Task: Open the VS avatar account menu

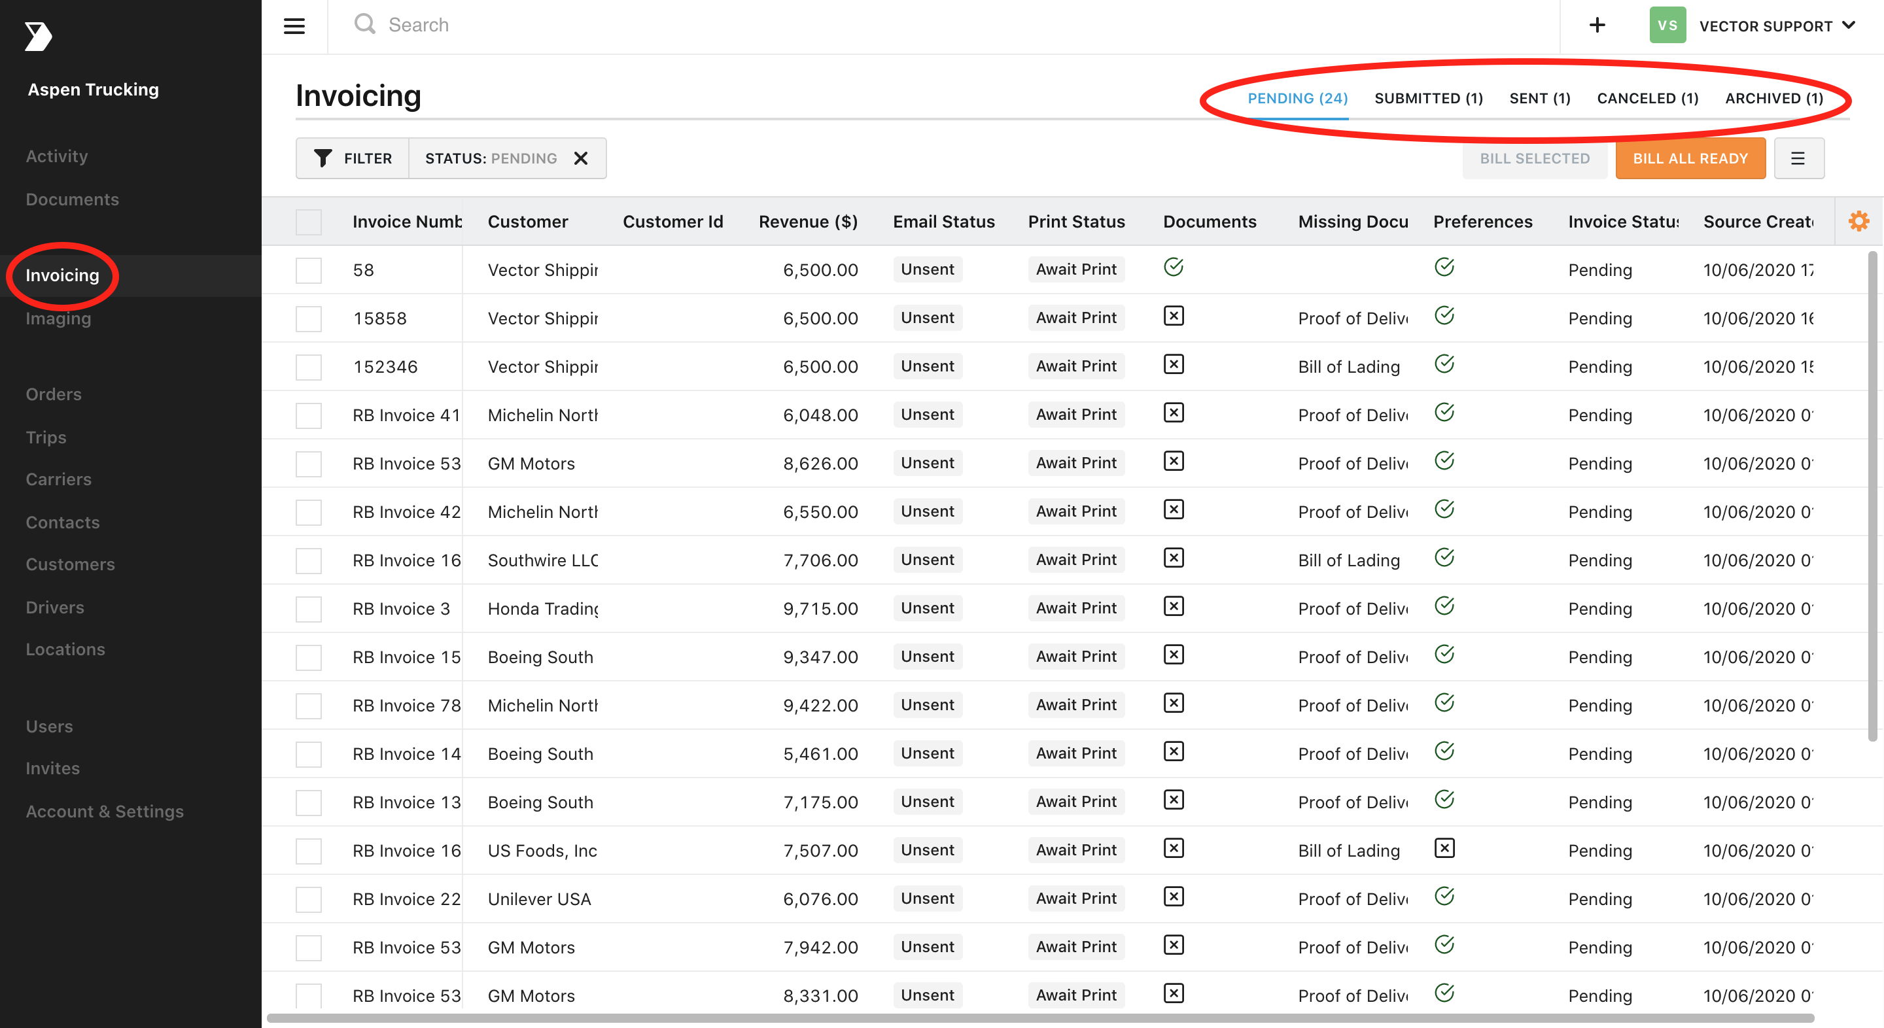Action: tap(1667, 26)
